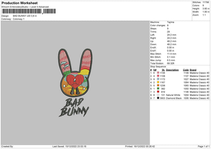Click stitch count 1108 in stop row 2

pyautogui.click(x=162, y=76)
